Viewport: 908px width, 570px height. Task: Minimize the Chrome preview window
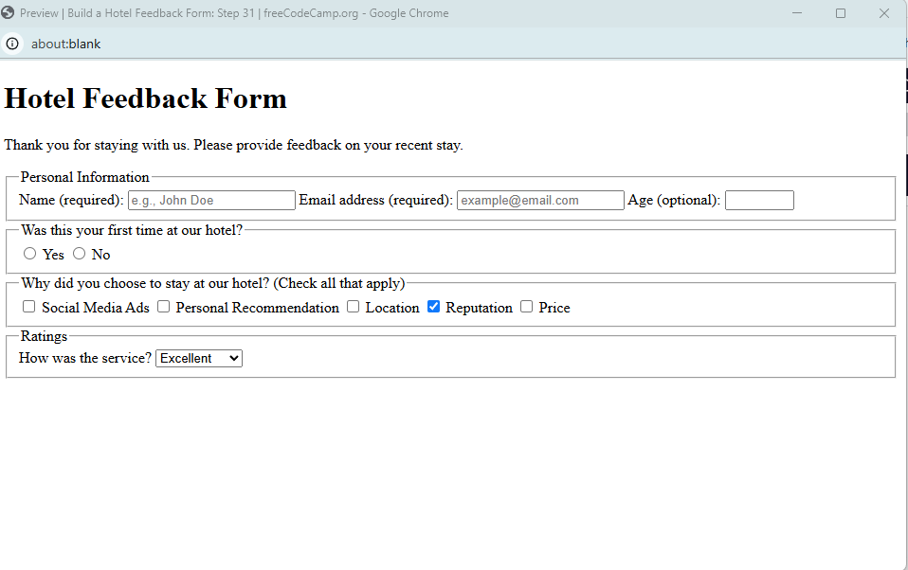point(797,13)
